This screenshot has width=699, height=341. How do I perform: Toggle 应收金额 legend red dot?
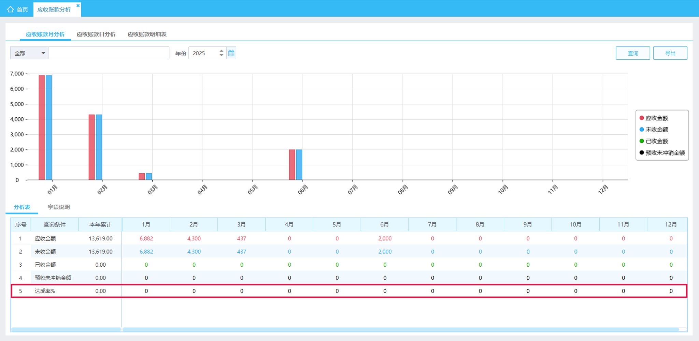pyautogui.click(x=642, y=118)
